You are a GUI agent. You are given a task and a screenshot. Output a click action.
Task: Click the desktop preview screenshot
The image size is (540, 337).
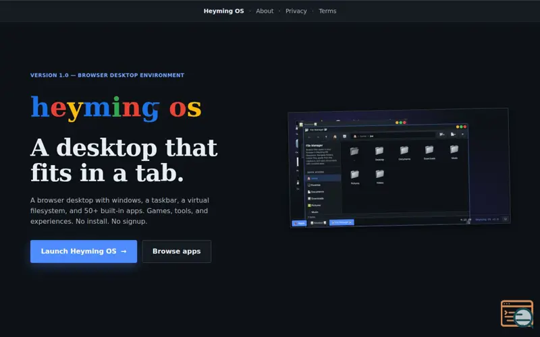399,167
